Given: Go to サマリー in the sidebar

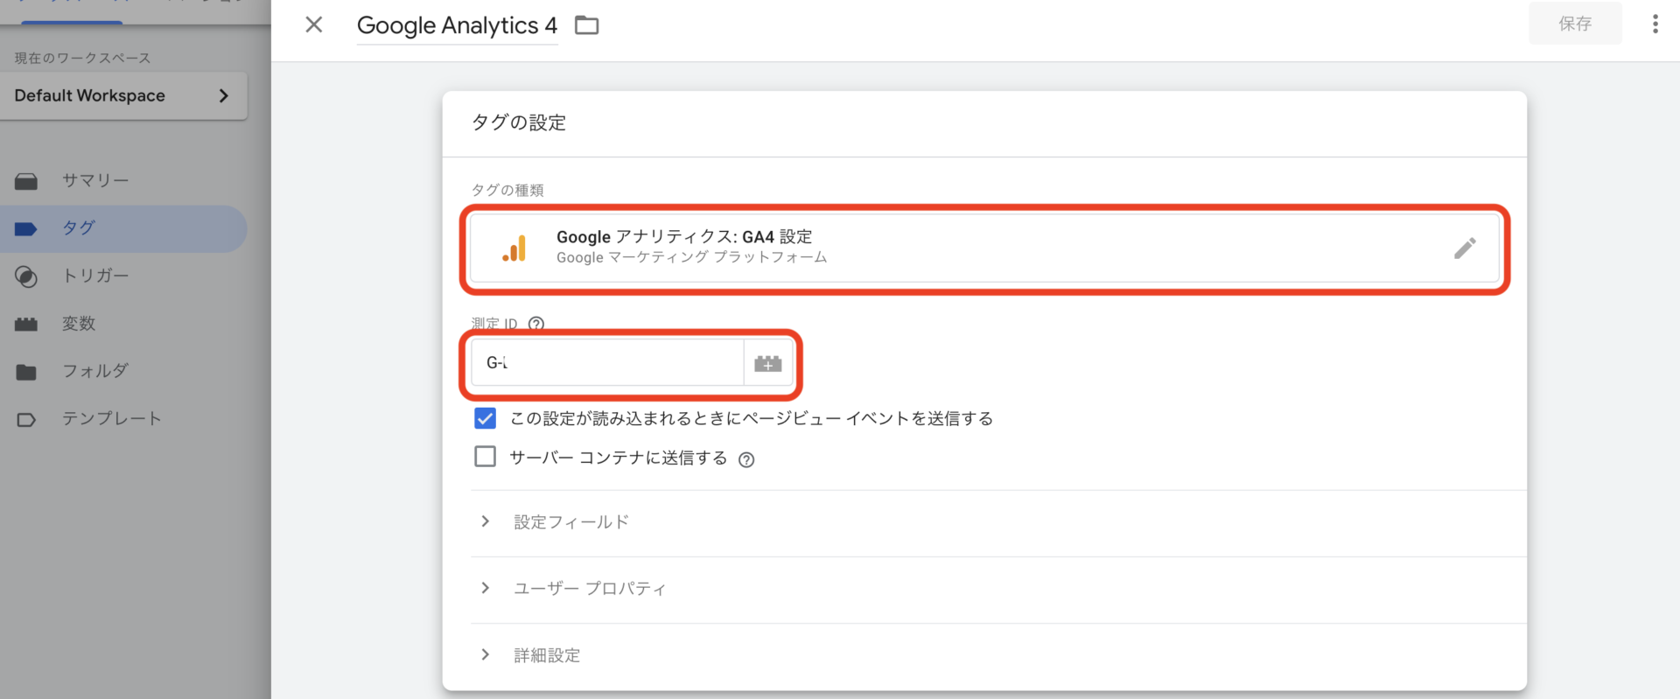Looking at the screenshot, I should pyautogui.click(x=123, y=181).
